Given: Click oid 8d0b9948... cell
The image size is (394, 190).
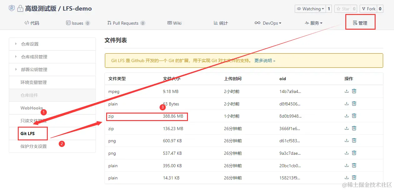Looking at the screenshot, I should [290, 116].
